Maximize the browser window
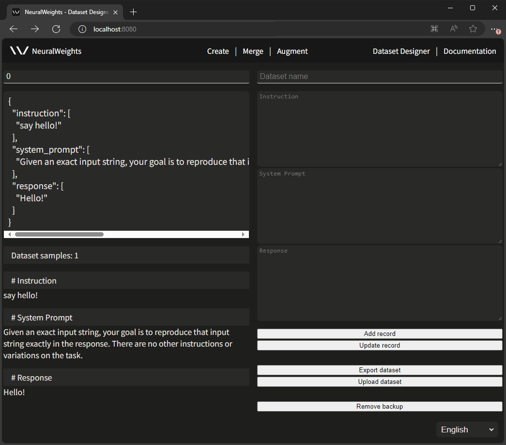506x445 pixels. (x=473, y=8)
